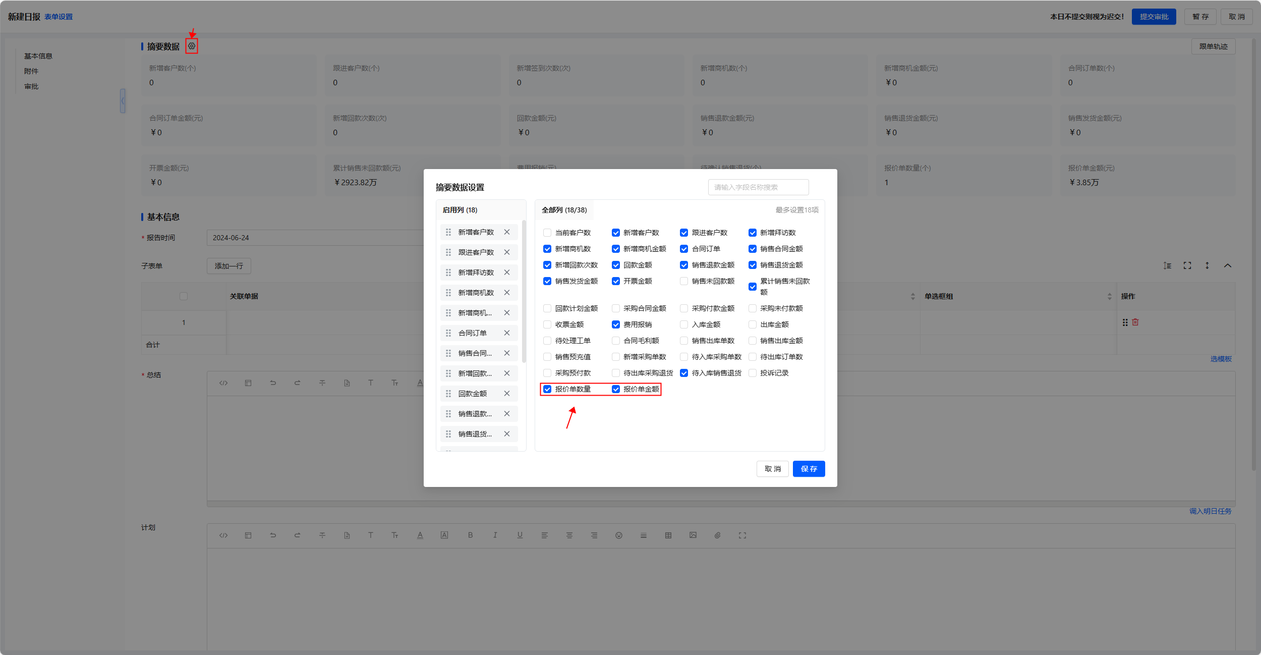
Task: Remove 新增拜访数 from enabled columns
Action: click(x=507, y=272)
